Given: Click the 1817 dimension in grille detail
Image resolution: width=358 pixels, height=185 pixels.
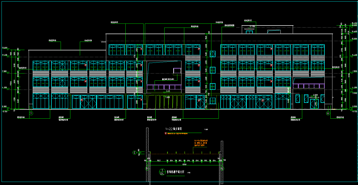Looking at the screenshot, I should pyautogui.click(x=159, y=161).
